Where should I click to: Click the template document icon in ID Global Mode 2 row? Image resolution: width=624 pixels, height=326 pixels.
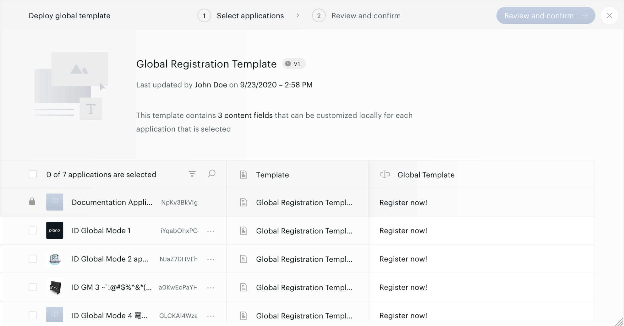[x=244, y=259]
